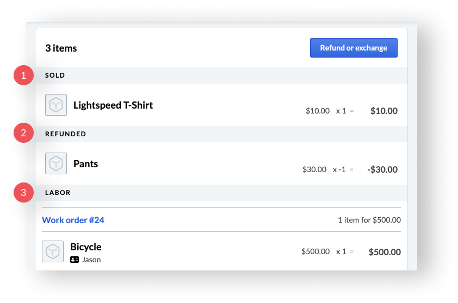Image resolution: width=458 pixels, height=303 pixels.
Task: Click the employee badge icon beside Jason
Action: click(75, 260)
